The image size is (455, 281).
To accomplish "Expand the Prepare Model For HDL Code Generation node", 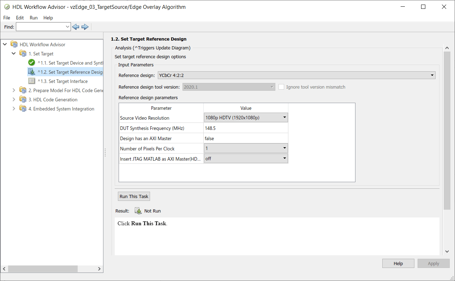I will [x=14, y=90].
